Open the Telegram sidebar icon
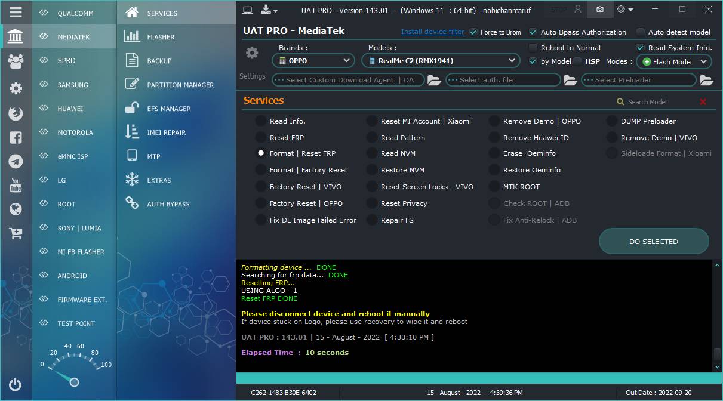 16,162
